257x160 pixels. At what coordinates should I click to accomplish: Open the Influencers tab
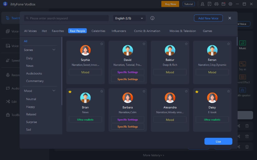point(119,31)
